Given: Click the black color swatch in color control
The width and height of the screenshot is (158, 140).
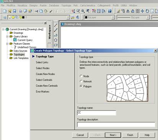Looking at the screenshot, I should pos(86,17).
